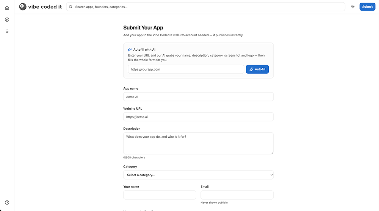The image size is (379, 211).
Task: Click the Your name input field
Action: point(160,195)
